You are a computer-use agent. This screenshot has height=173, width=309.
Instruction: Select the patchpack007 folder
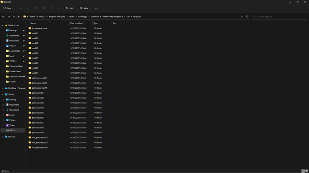click(x=38, y=123)
